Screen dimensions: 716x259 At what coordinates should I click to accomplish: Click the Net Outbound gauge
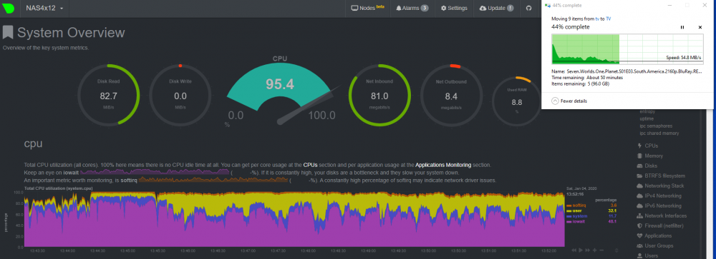click(451, 94)
